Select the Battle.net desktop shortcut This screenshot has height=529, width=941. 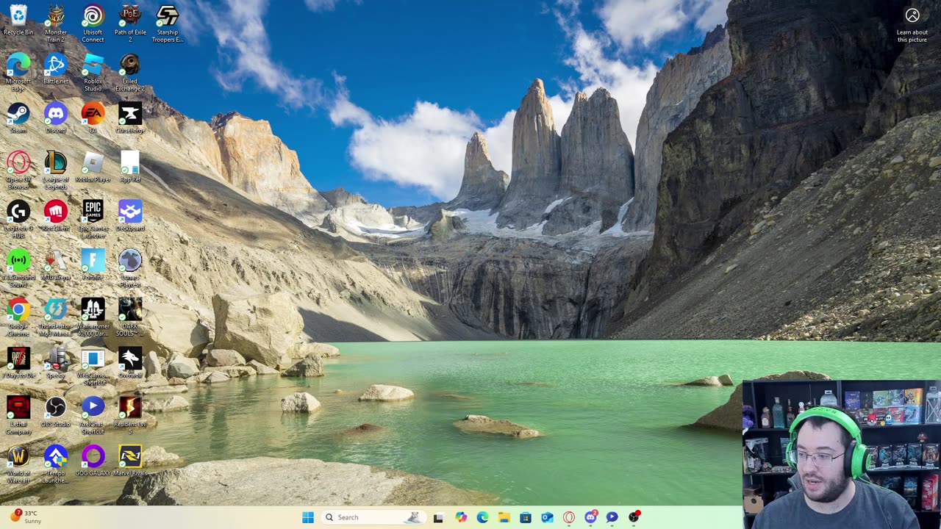pos(56,69)
